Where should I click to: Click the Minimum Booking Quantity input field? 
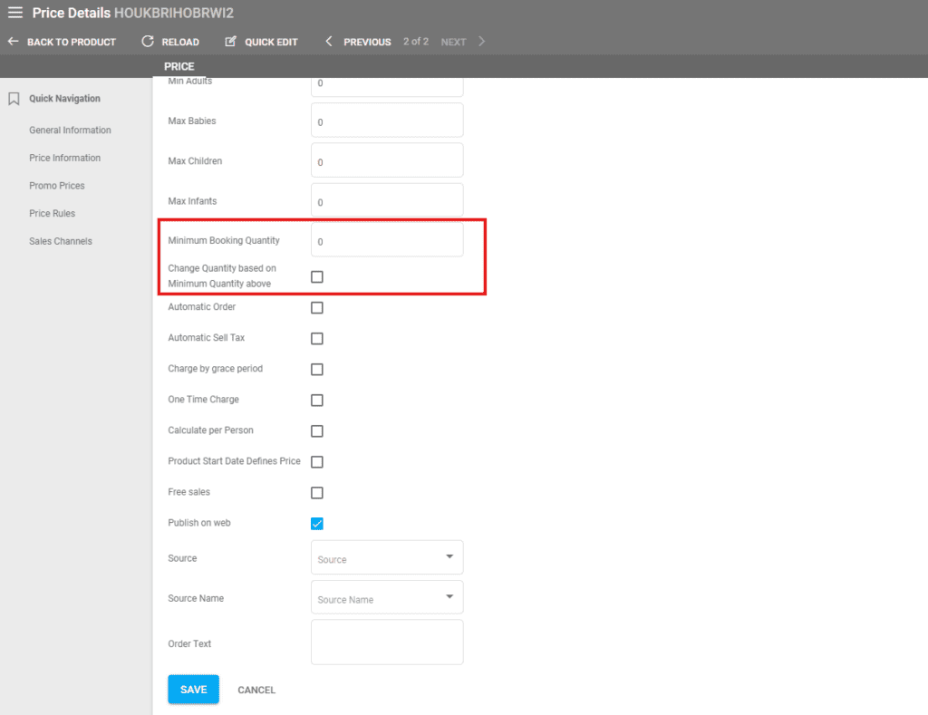pos(387,241)
